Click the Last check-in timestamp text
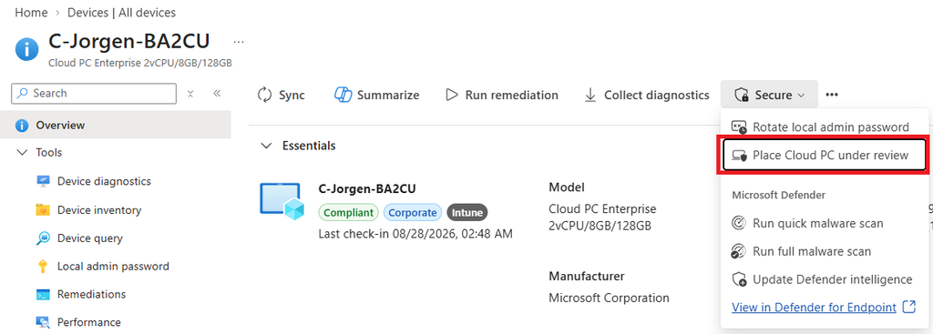The height and width of the screenshot is (334, 933). point(415,234)
